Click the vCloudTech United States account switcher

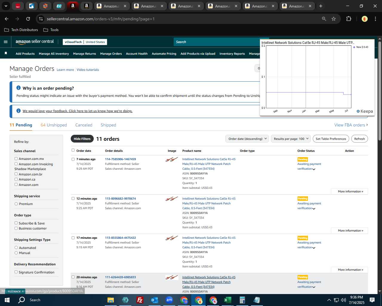85,42
